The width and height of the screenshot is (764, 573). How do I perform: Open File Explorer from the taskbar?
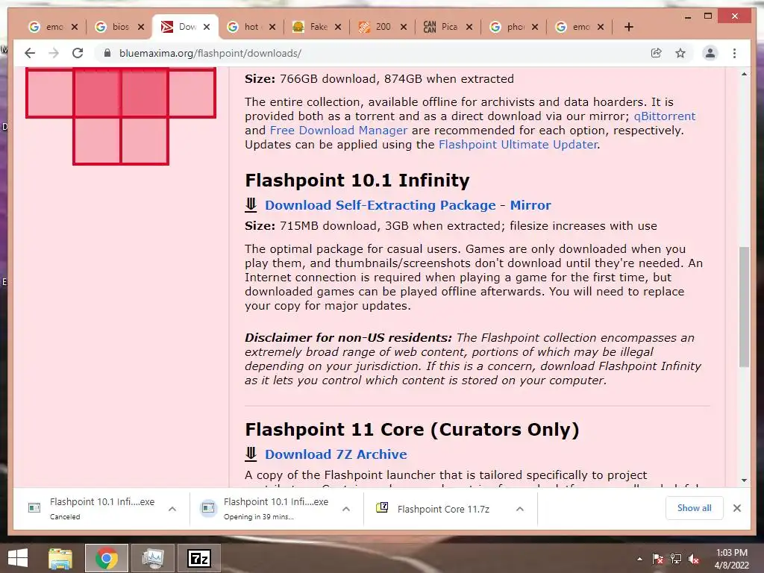click(x=60, y=558)
